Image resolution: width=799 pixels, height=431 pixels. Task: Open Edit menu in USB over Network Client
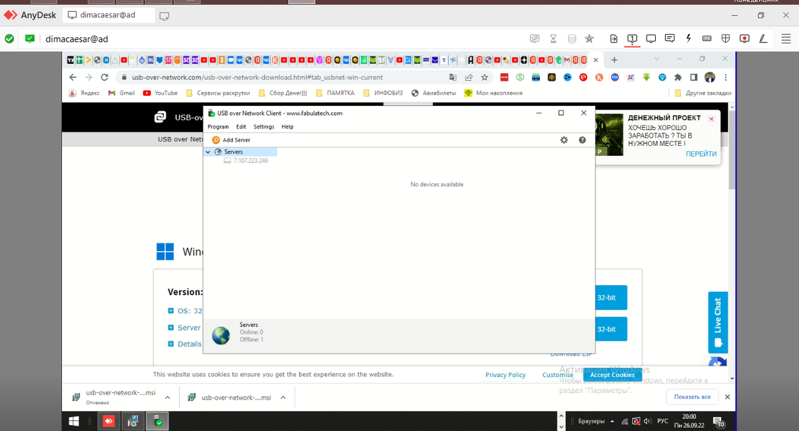[x=241, y=127]
